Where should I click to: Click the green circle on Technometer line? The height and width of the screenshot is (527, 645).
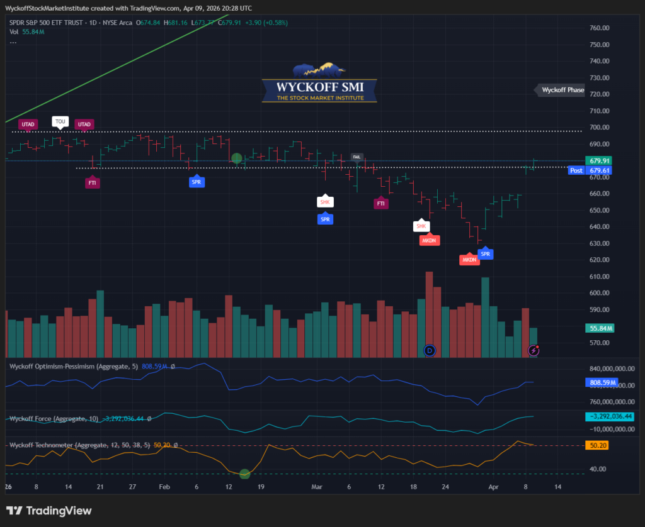[244, 474]
